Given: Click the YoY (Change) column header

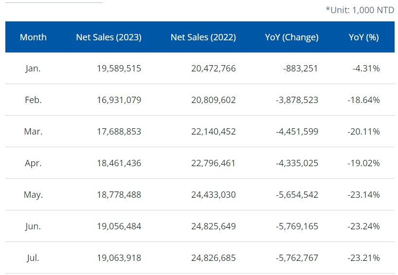Looking at the screenshot, I should 291,37.
